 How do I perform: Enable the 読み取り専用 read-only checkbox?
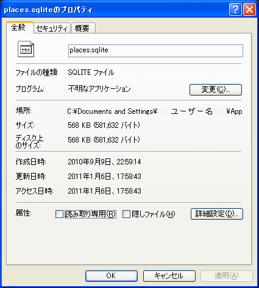[x=59, y=214]
